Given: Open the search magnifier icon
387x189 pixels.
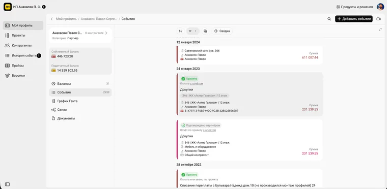Looking at the screenshot, I should (x=329, y=19).
